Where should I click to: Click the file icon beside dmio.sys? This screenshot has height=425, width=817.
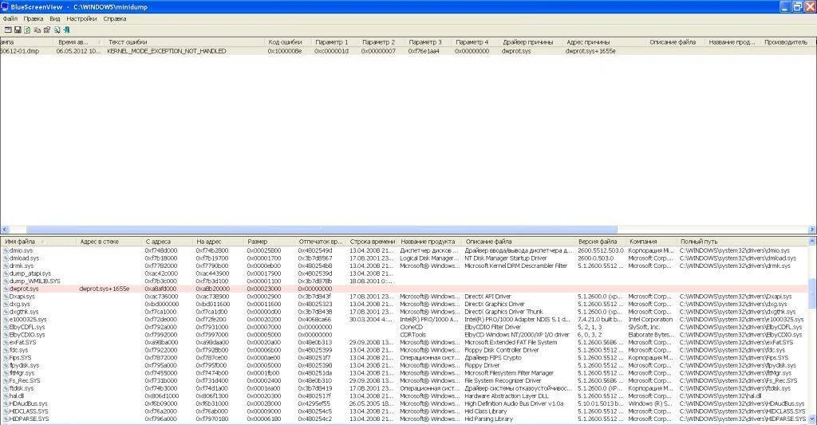coord(6,250)
